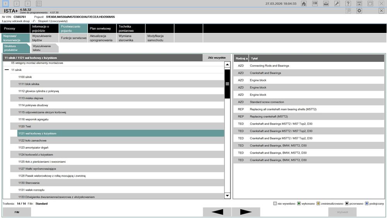Switch to operation tab number 3
This screenshot has width=387, height=218.
click(27, 3)
